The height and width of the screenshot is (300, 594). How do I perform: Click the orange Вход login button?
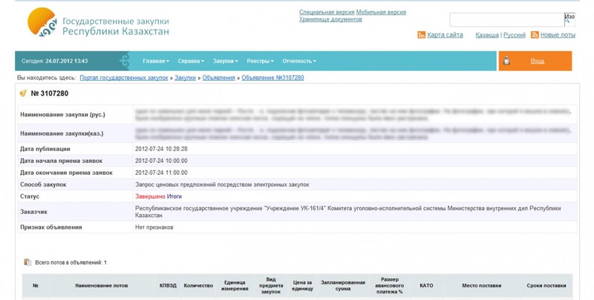tap(535, 61)
